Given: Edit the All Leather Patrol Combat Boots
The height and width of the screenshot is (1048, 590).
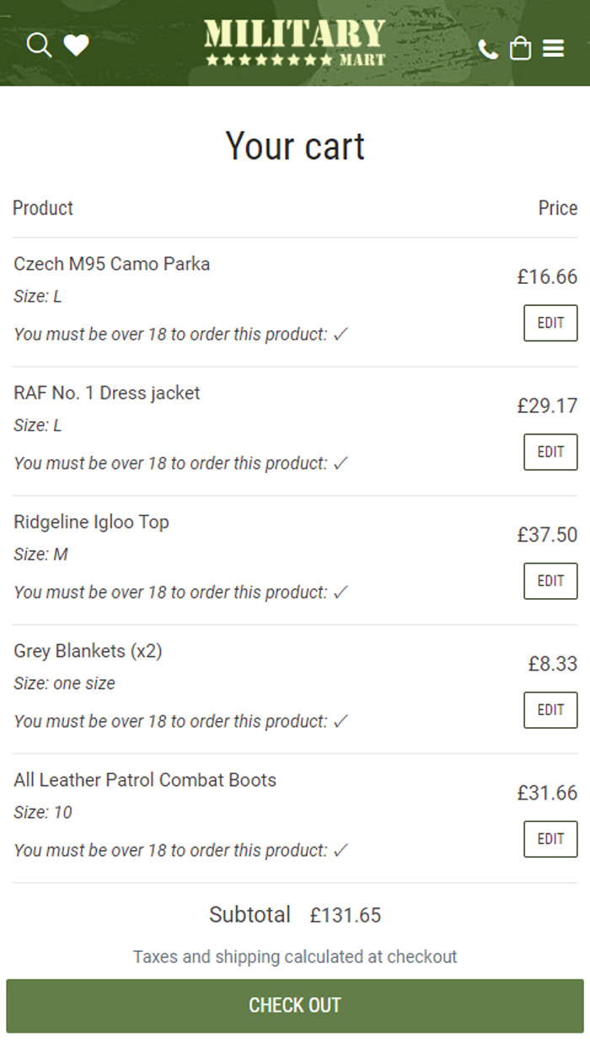Looking at the screenshot, I should click(x=550, y=839).
